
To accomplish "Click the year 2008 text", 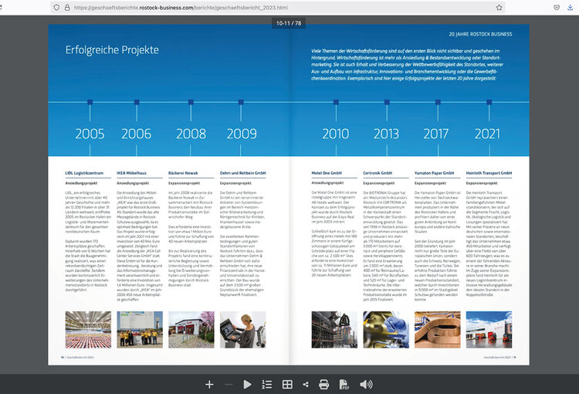I will (191, 134).
